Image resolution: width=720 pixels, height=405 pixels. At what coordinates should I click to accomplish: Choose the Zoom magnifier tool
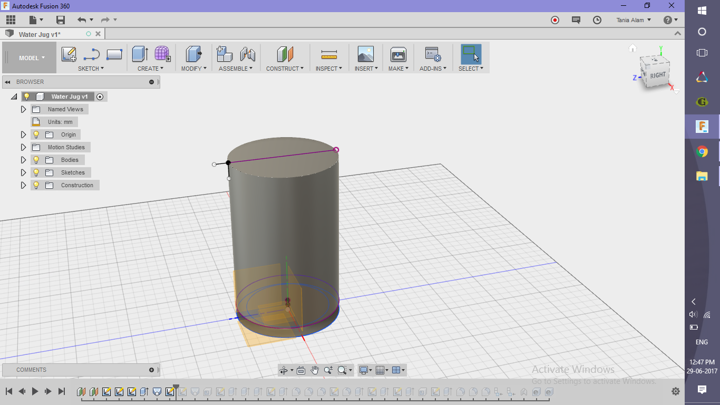click(x=328, y=370)
